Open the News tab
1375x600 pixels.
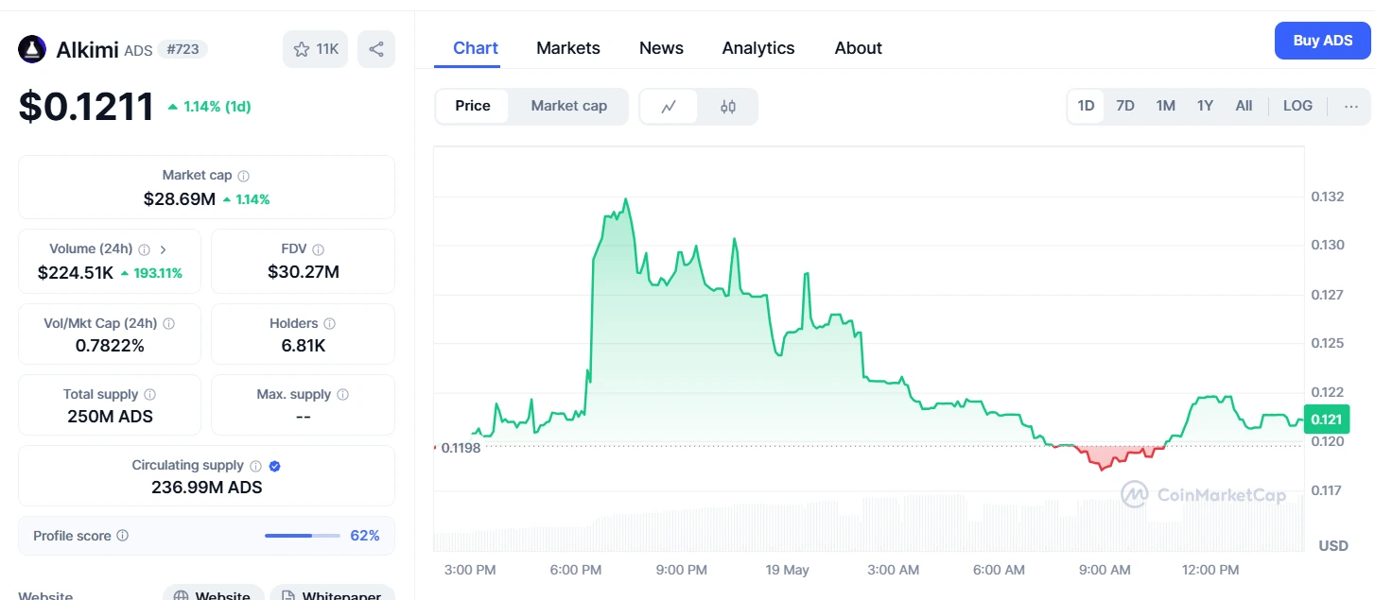pyautogui.click(x=661, y=48)
